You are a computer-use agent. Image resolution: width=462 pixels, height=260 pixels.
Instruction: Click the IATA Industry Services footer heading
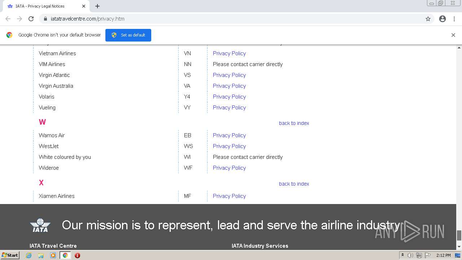pos(260,246)
